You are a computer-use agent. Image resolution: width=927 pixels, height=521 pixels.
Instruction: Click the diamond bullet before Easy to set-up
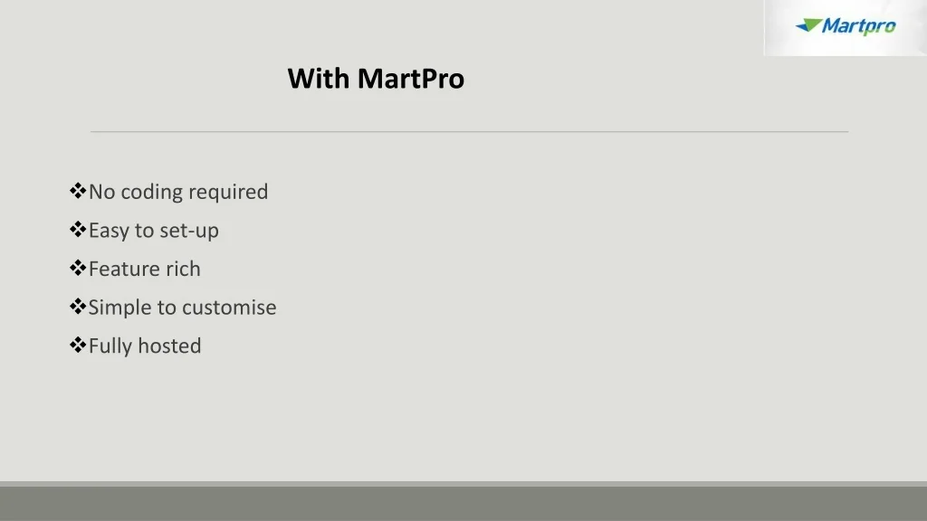coord(77,230)
